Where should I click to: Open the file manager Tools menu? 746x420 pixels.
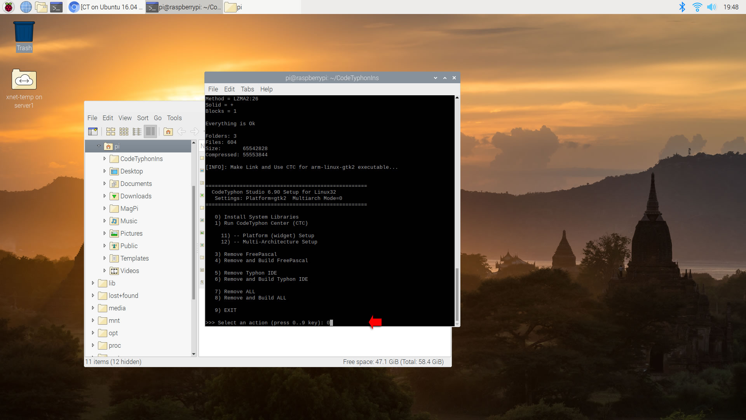174,118
